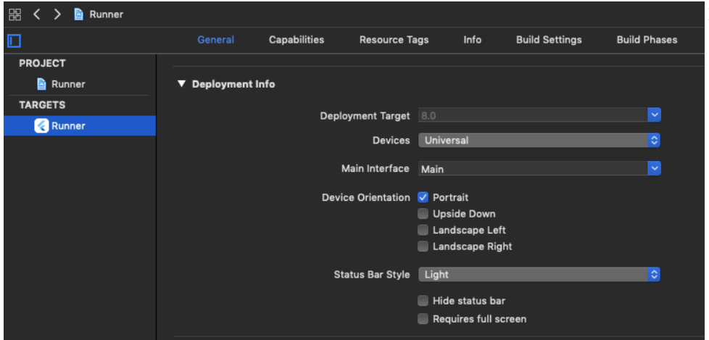Image resolution: width=709 pixels, height=340 pixels.
Task: Enable the Upside Down orientation checkbox
Action: point(423,214)
